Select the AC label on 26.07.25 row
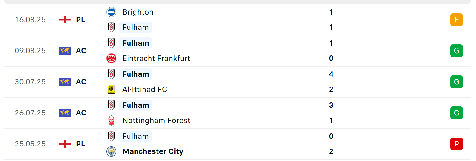The height and width of the screenshot is (161, 476). [x=81, y=113]
